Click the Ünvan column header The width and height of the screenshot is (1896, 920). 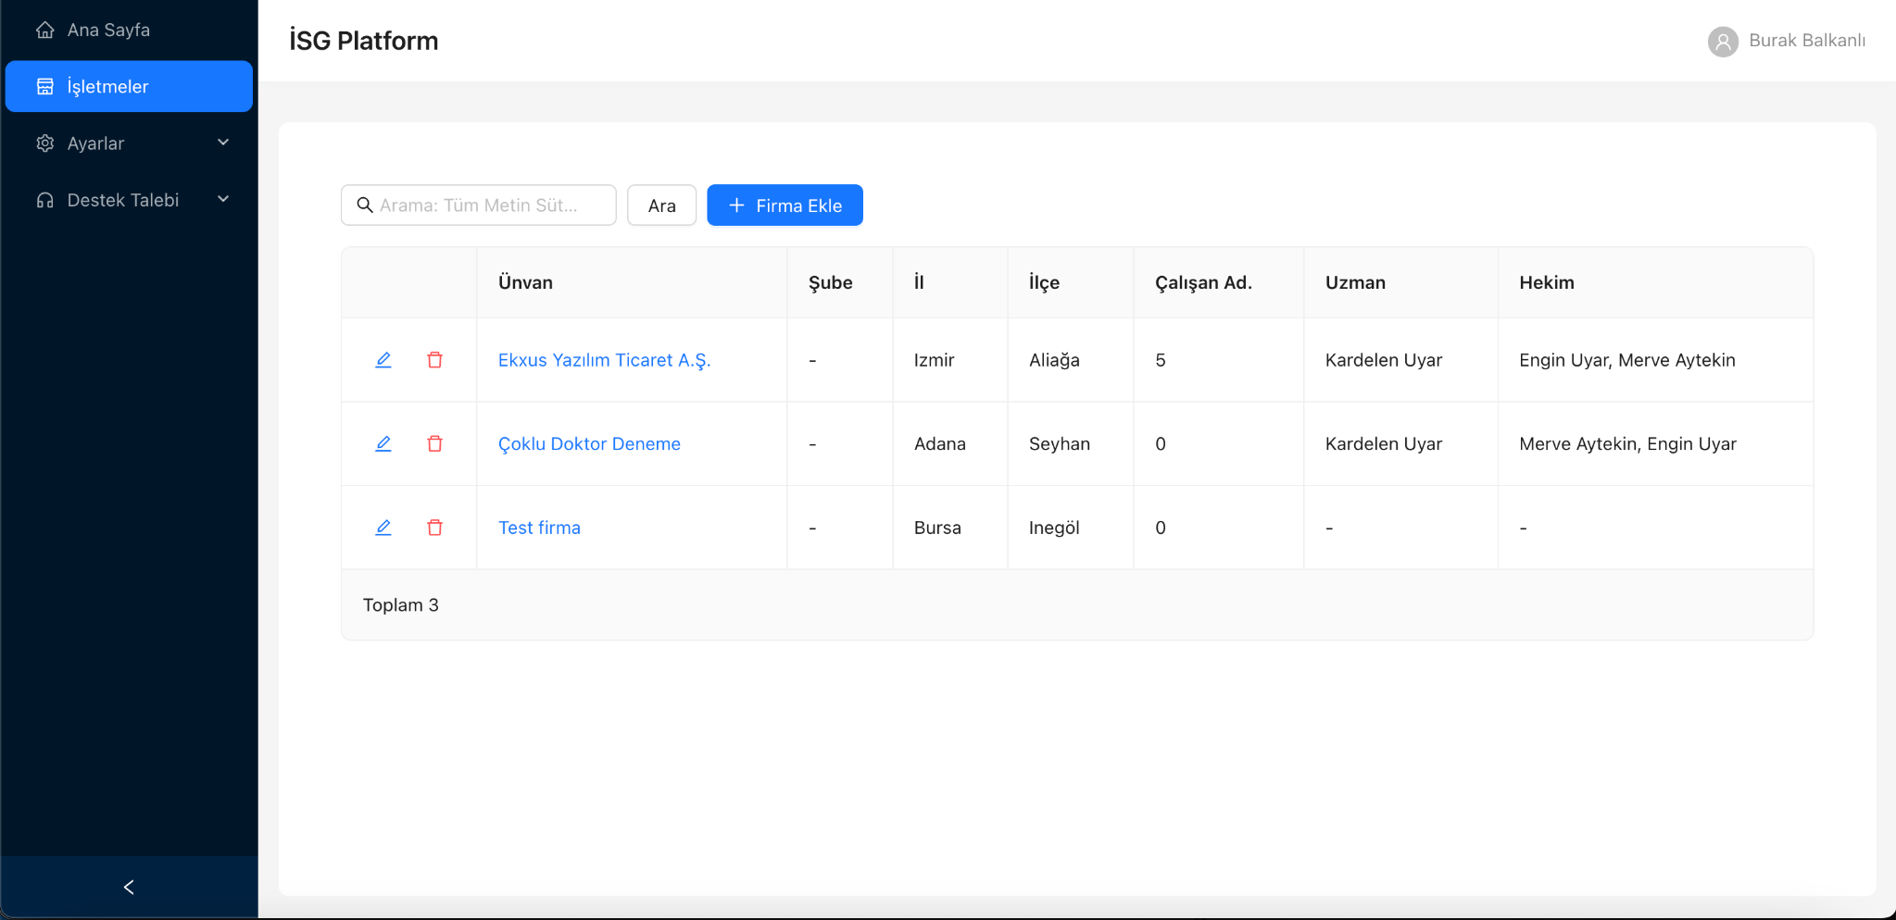point(525,283)
